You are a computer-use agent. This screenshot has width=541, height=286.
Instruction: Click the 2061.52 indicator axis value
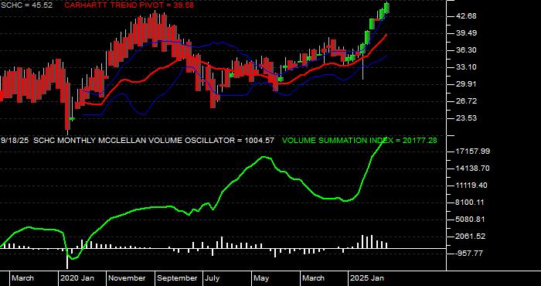point(471,237)
